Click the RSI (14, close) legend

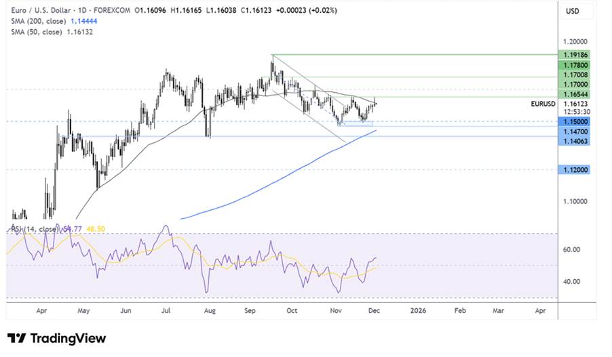pos(35,230)
